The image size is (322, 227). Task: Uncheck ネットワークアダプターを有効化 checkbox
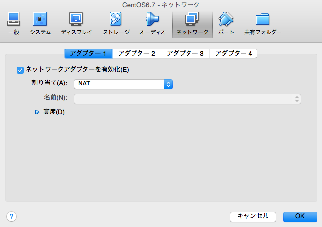(20, 70)
